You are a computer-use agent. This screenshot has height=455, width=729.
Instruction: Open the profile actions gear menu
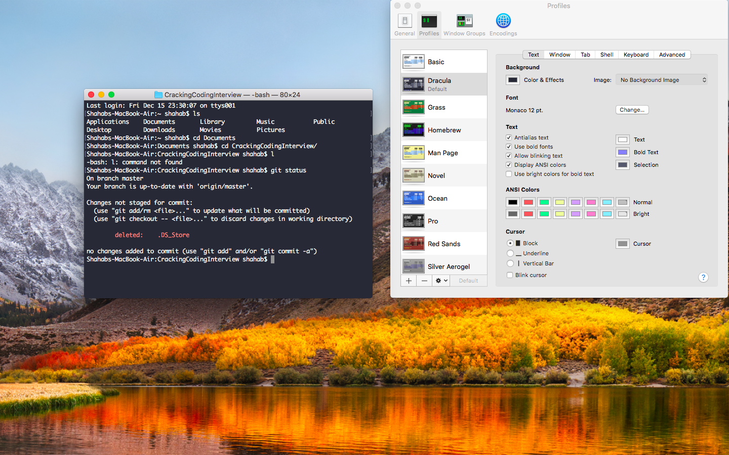coord(441,281)
